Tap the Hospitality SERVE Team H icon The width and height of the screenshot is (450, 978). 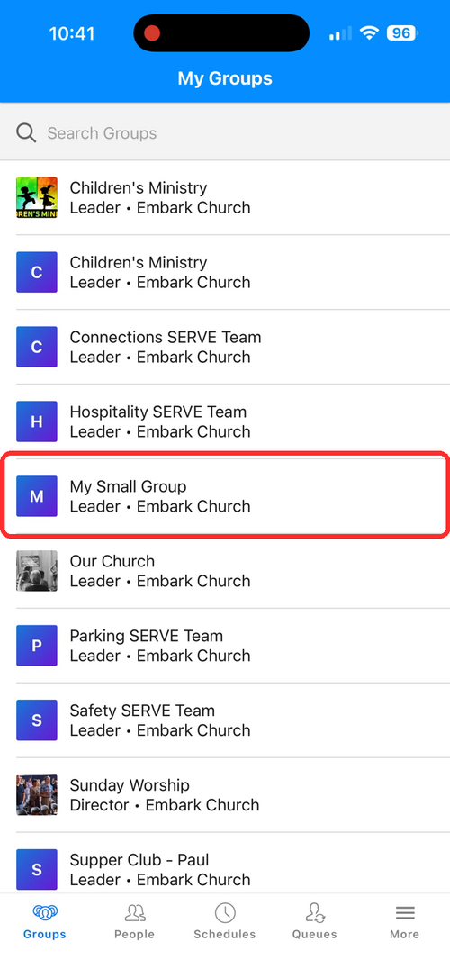37,421
